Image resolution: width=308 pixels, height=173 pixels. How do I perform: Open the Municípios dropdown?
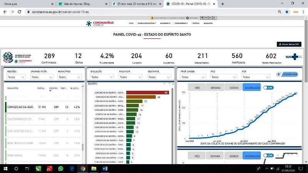[x=70, y=77]
